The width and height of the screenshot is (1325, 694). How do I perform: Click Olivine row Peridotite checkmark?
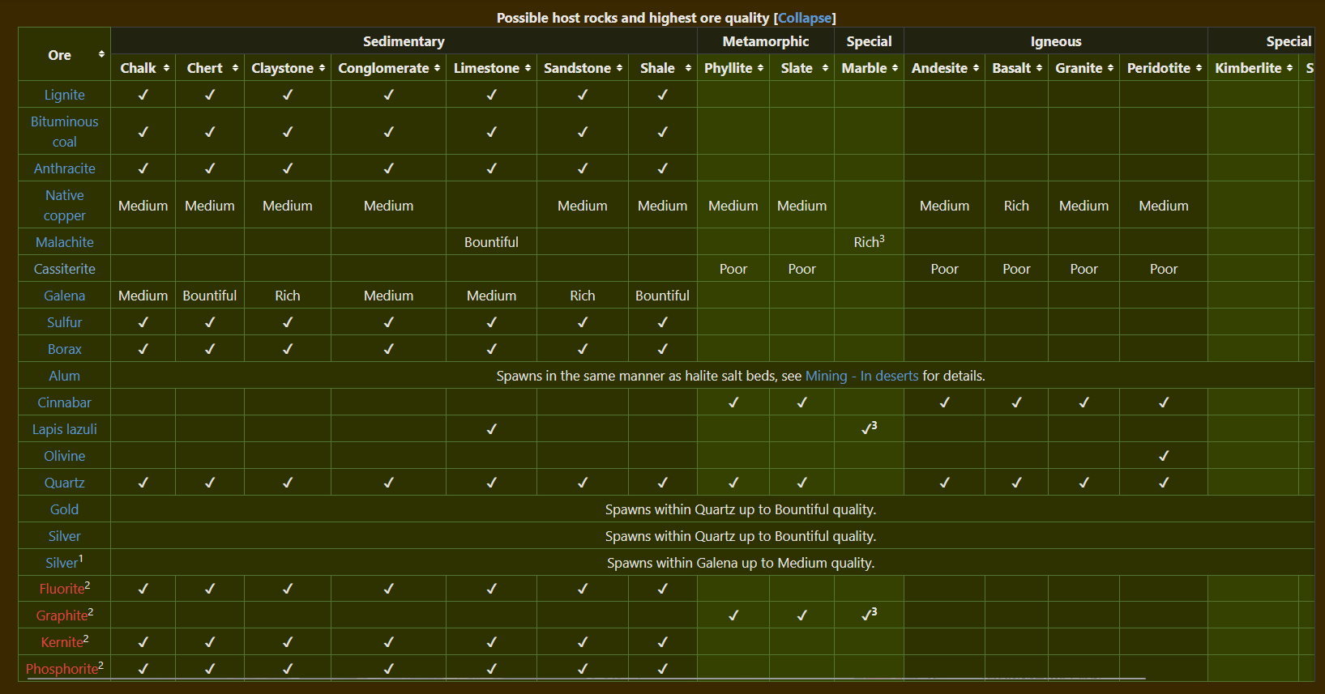[1164, 456]
